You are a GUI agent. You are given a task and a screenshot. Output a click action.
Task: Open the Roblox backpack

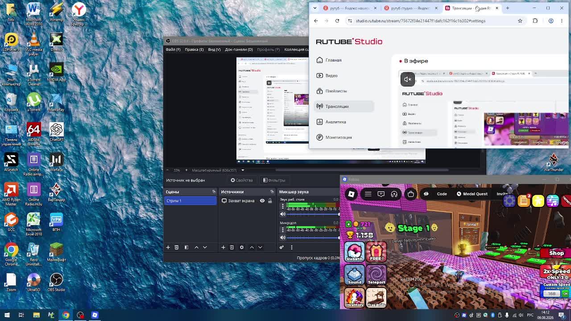pos(411,194)
